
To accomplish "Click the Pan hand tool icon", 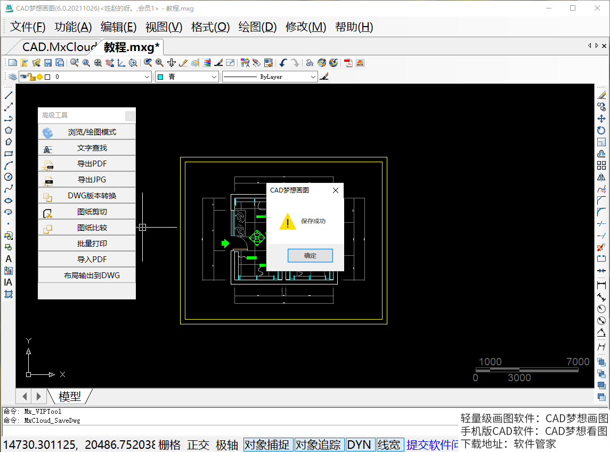I will (x=110, y=63).
